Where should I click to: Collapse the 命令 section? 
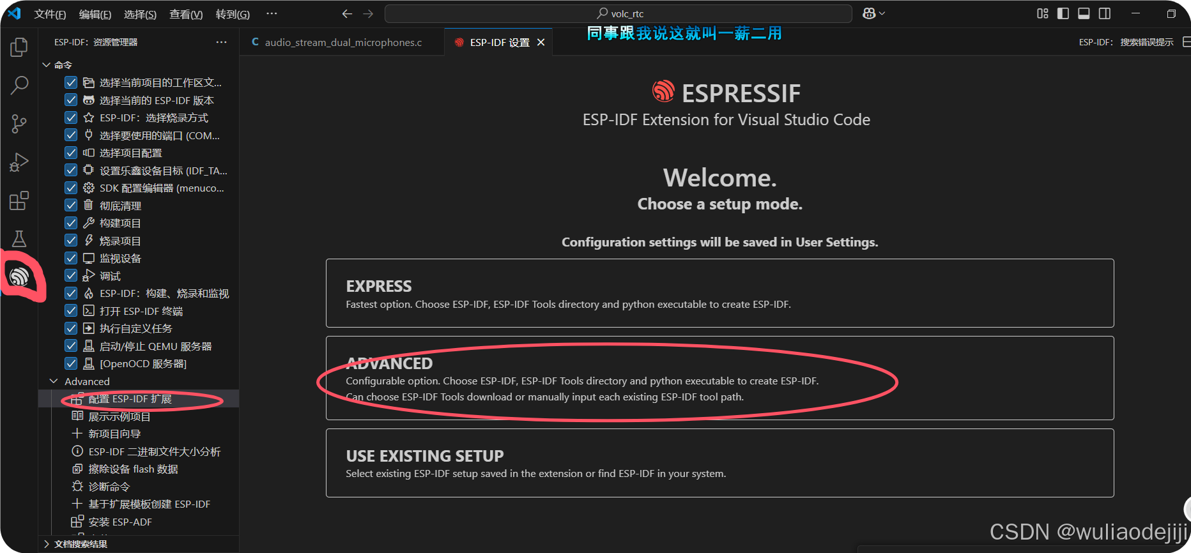point(46,65)
